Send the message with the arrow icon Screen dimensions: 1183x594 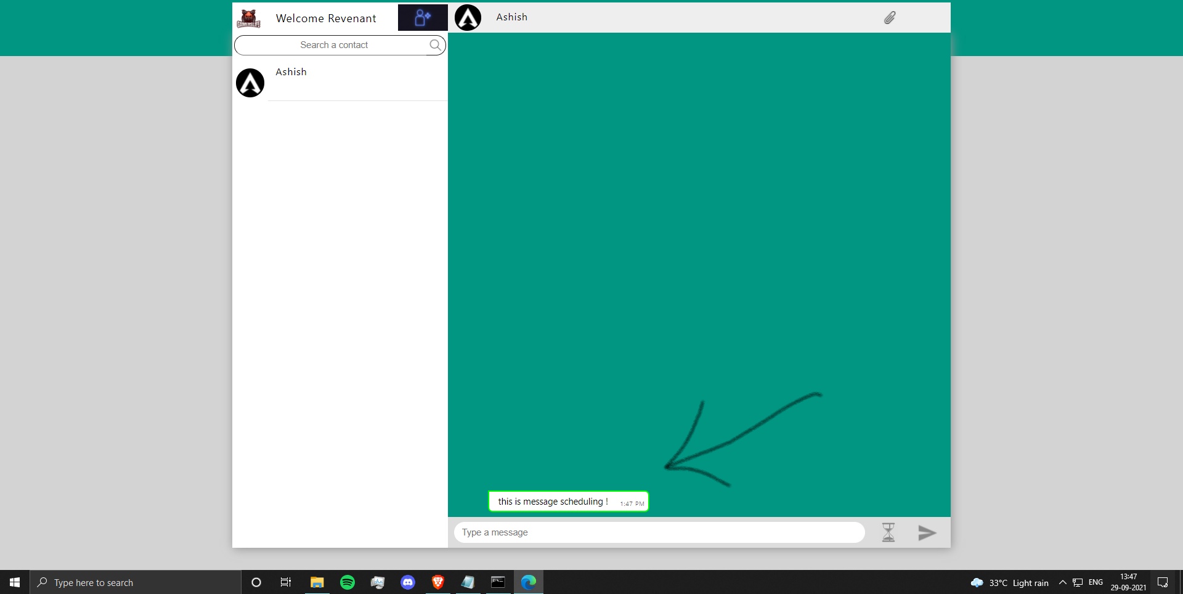coord(927,532)
